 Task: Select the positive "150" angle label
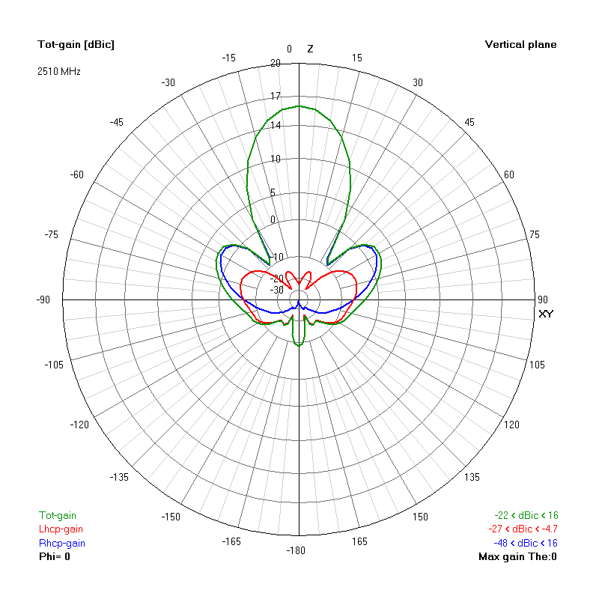420,517
